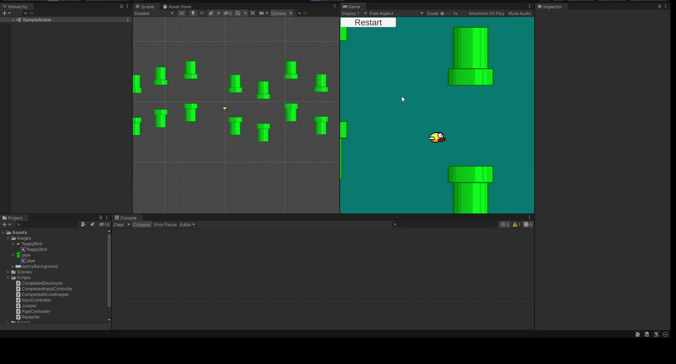
Task: Toggle the 2D view button in Scene
Action: pyautogui.click(x=181, y=13)
